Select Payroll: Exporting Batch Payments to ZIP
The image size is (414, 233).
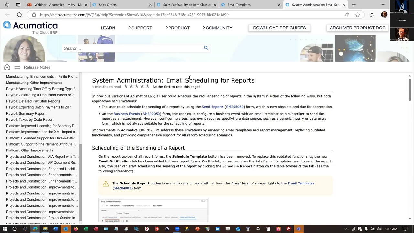point(38,107)
